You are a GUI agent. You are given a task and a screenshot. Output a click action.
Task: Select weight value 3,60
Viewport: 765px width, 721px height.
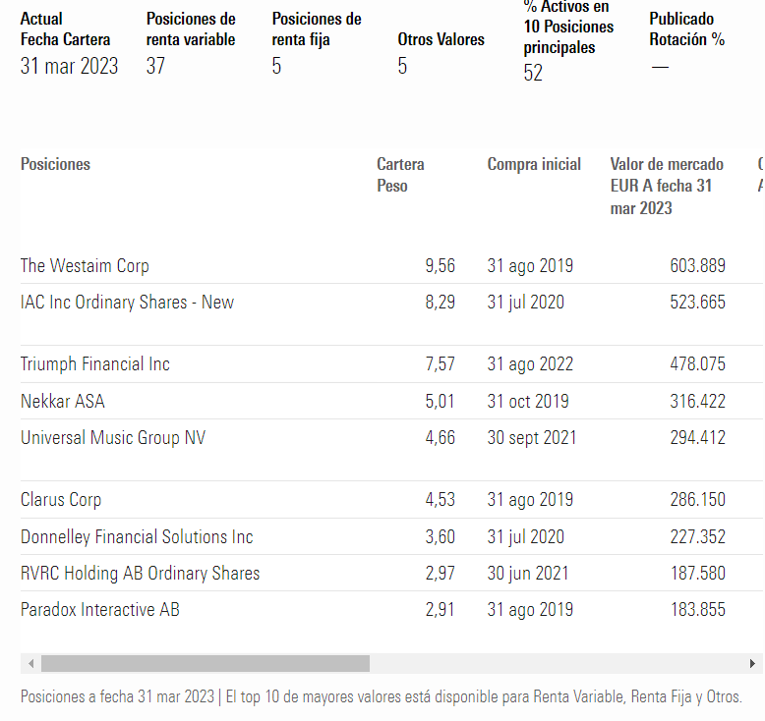point(441,536)
